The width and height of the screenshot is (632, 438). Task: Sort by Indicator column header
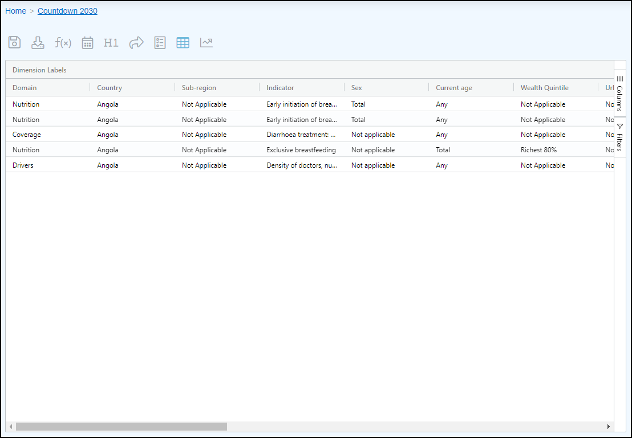coord(280,88)
